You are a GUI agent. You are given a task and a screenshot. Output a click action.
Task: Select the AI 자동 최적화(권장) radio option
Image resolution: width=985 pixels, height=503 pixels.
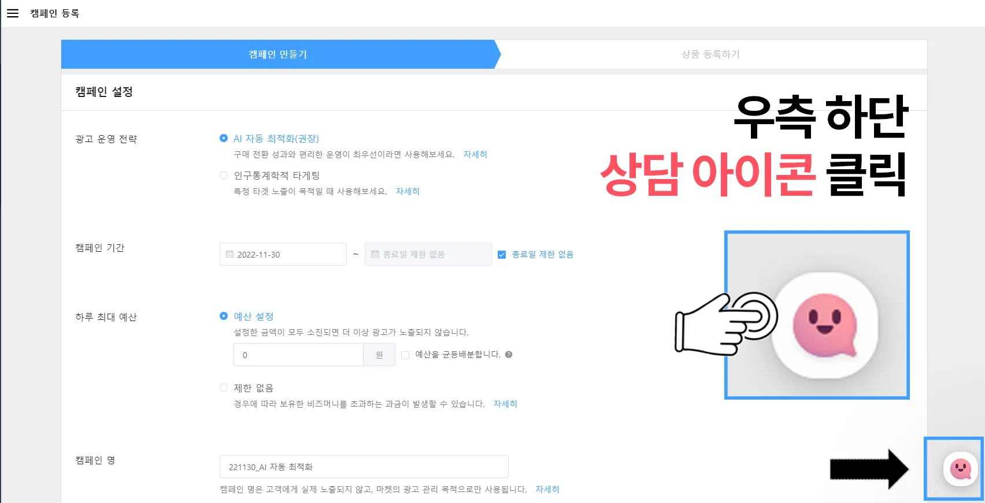point(224,138)
